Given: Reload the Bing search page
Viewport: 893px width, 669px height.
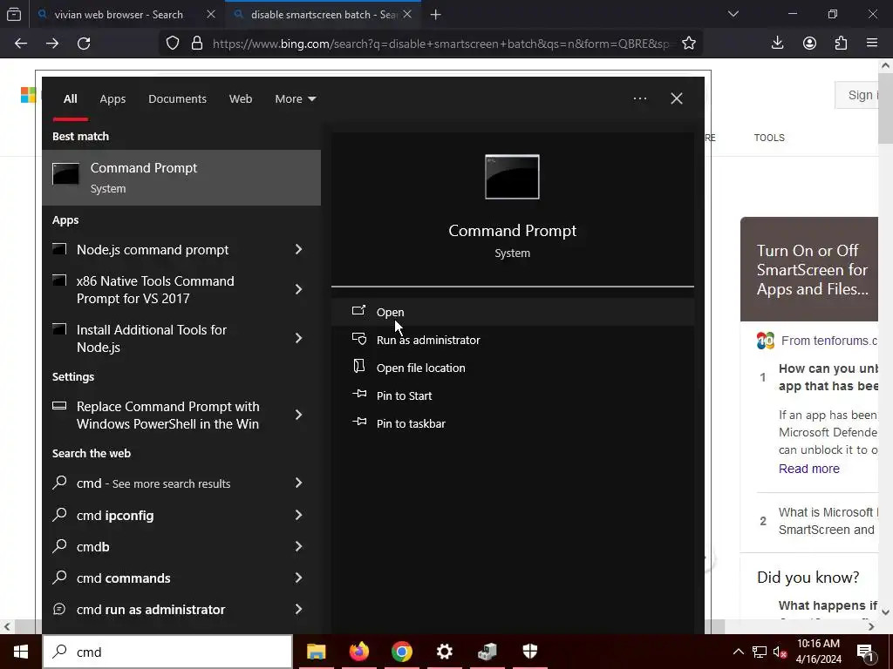Looking at the screenshot, I should [x=84, y=44].
